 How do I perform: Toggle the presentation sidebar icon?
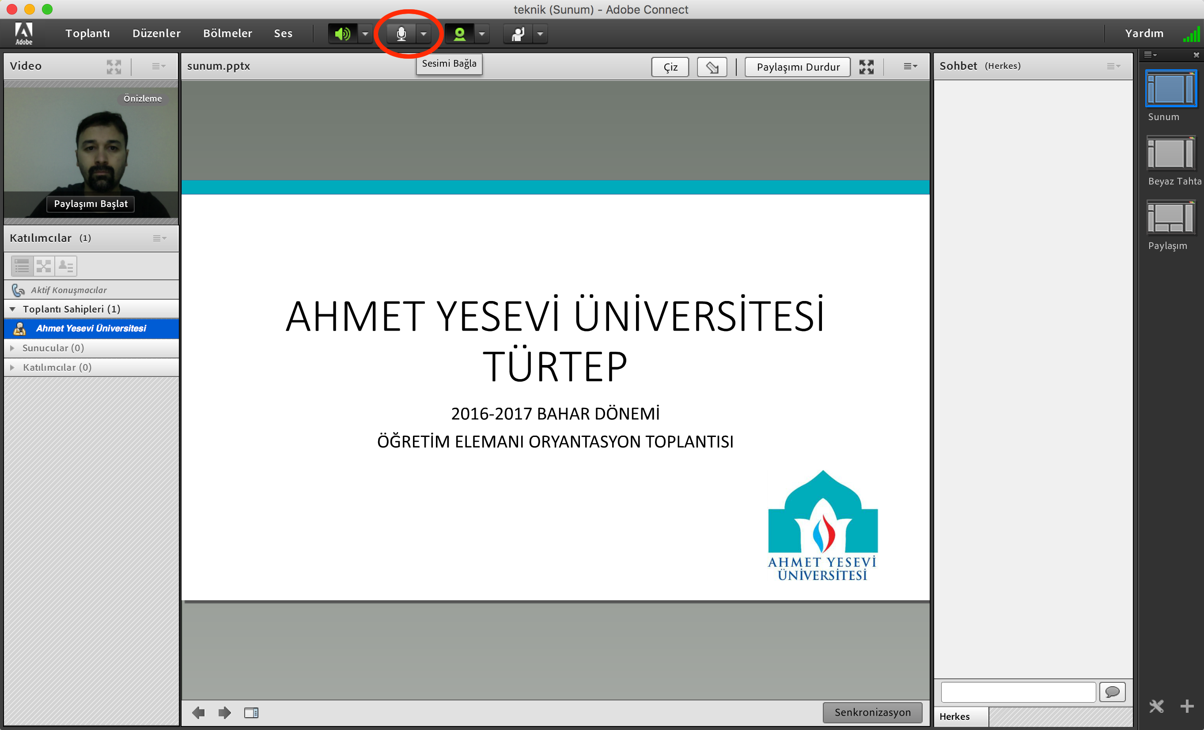251,713
